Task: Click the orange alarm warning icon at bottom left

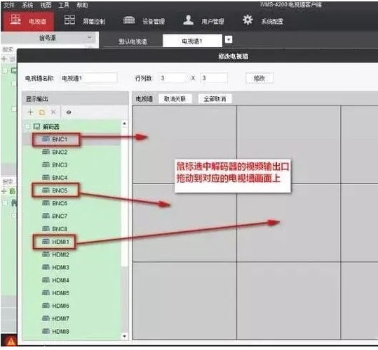Action: [x=11, y=342]
